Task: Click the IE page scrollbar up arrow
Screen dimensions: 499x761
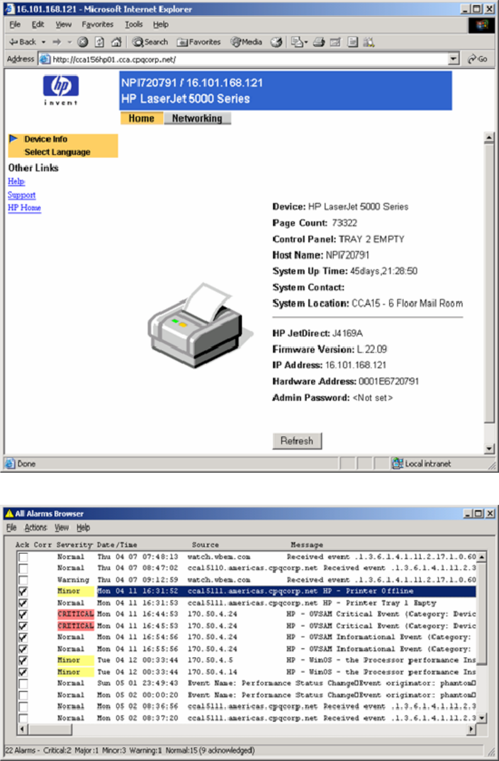Action: [488, 137]
